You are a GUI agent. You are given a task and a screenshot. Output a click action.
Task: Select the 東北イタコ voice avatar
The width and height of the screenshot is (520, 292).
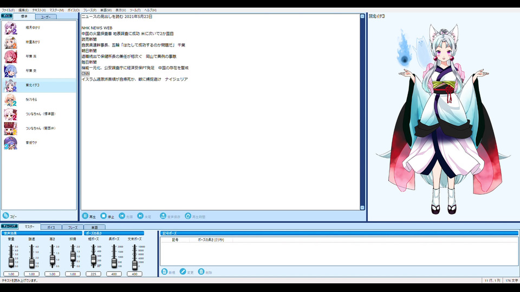[10, 85]
